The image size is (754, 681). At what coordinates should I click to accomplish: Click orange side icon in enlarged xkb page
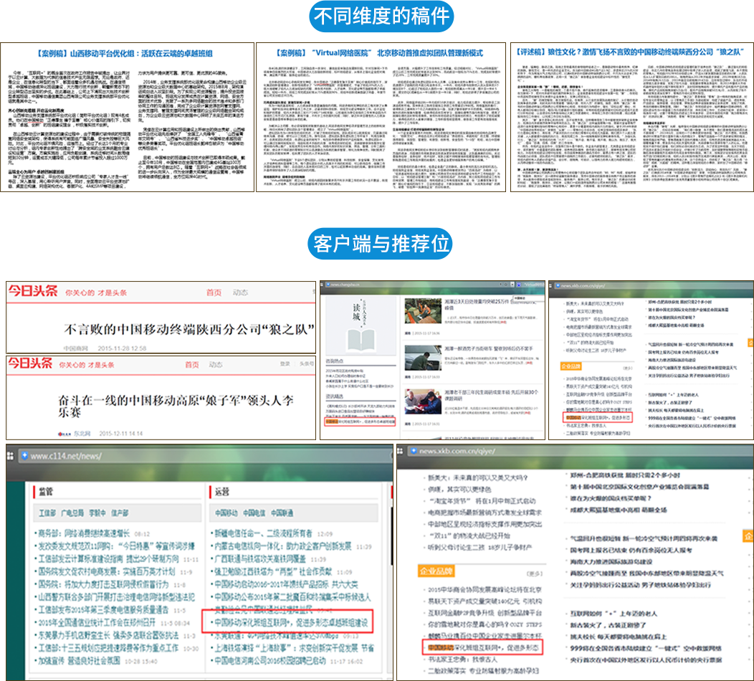pos(749,535)
